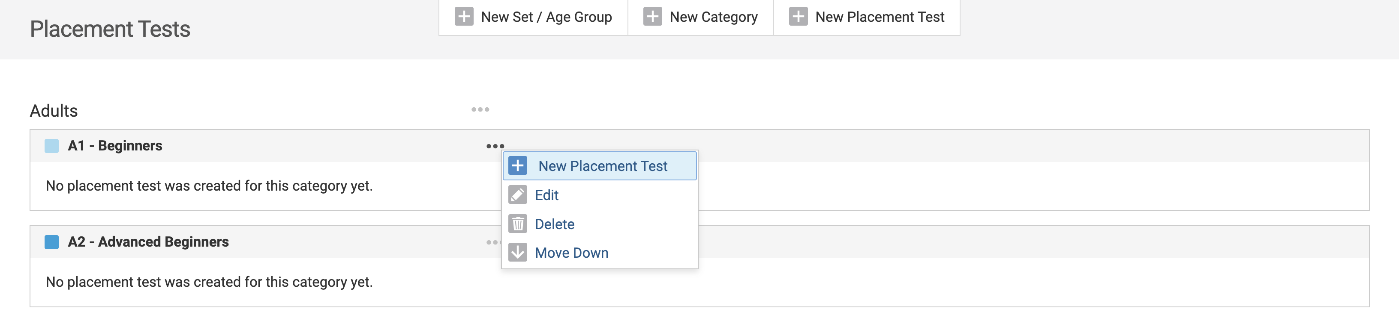Open the three-dot menu on A2 - Advanced Beginners
This screenshot has width=1399, height=318.
tap(492, 242)
